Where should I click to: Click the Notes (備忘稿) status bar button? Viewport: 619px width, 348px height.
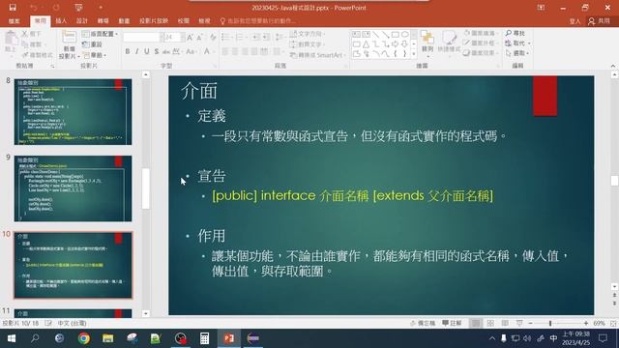(423, 323)
